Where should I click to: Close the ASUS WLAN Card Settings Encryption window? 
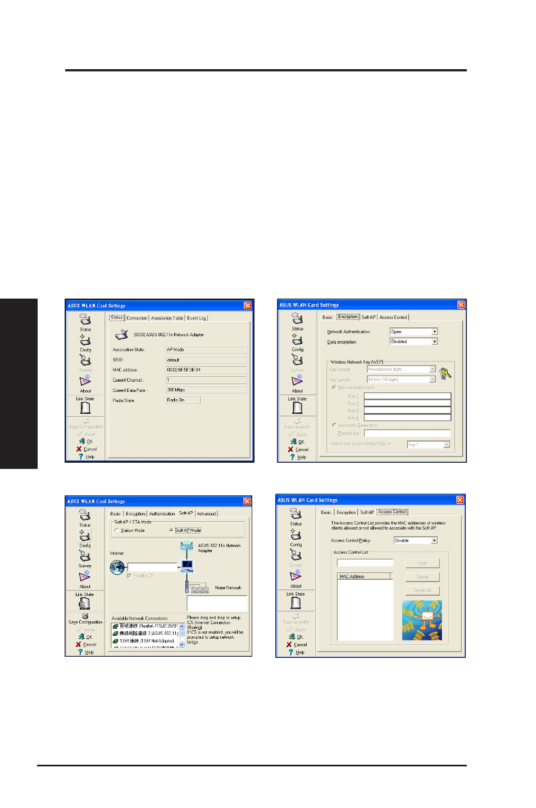click(x=461, y=305)
